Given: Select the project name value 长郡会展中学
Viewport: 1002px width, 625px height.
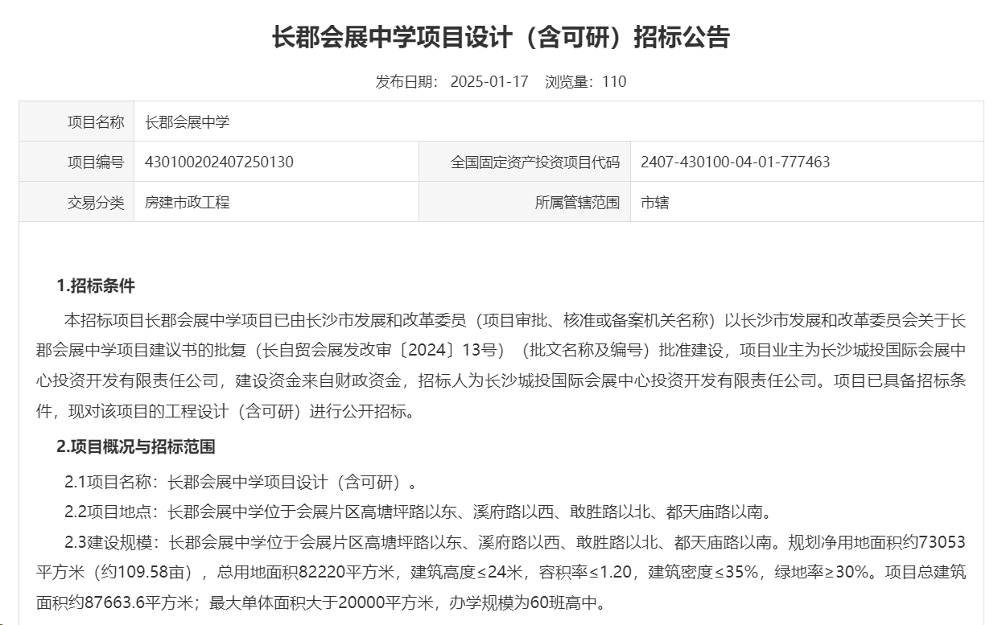Looking at the screenshot, I should [x=188, y=122].
